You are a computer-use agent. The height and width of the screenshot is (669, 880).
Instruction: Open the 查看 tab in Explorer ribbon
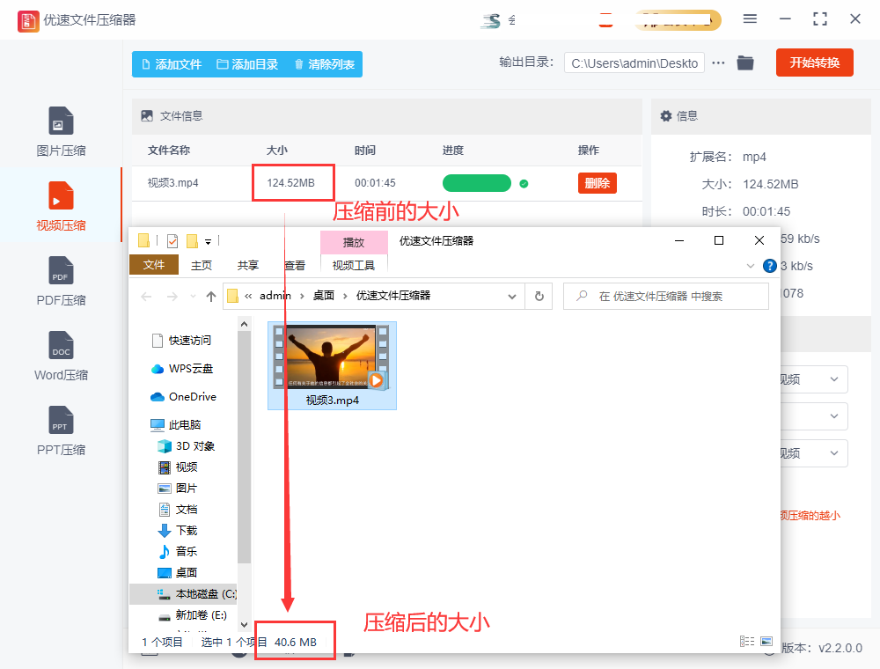tap(295, 265)
